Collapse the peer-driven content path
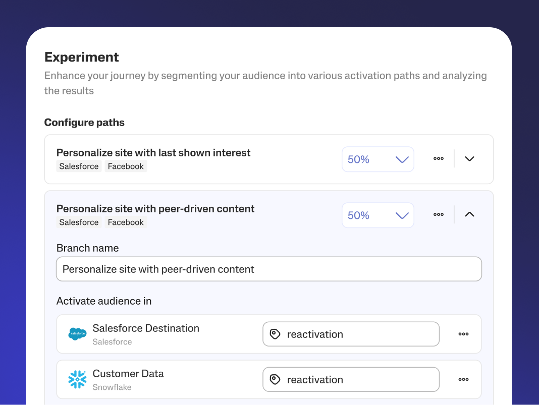The image size is (539, 405). [x=469, y=214]
